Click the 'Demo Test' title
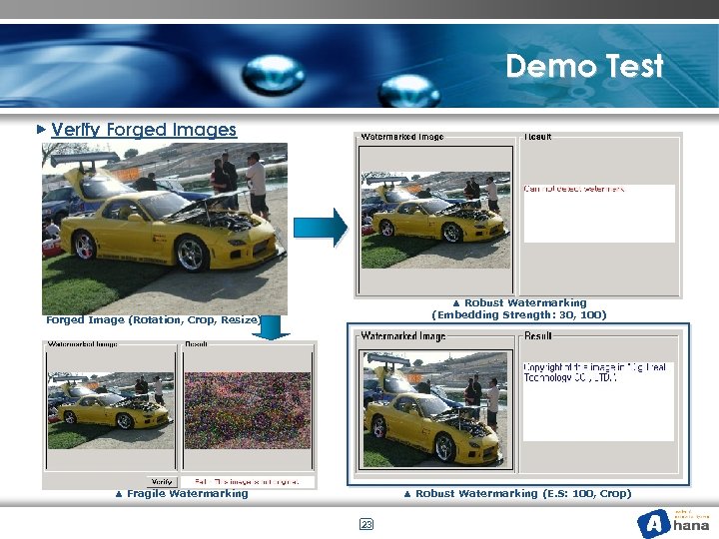Screen dimensions: 719x539 [x=584, y=66]
